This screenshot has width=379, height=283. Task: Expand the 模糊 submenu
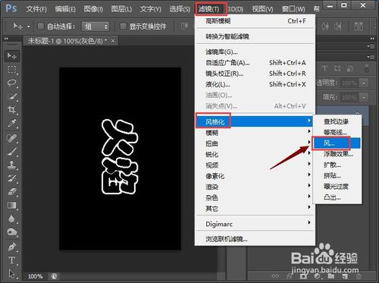click(x=255, y=133)
